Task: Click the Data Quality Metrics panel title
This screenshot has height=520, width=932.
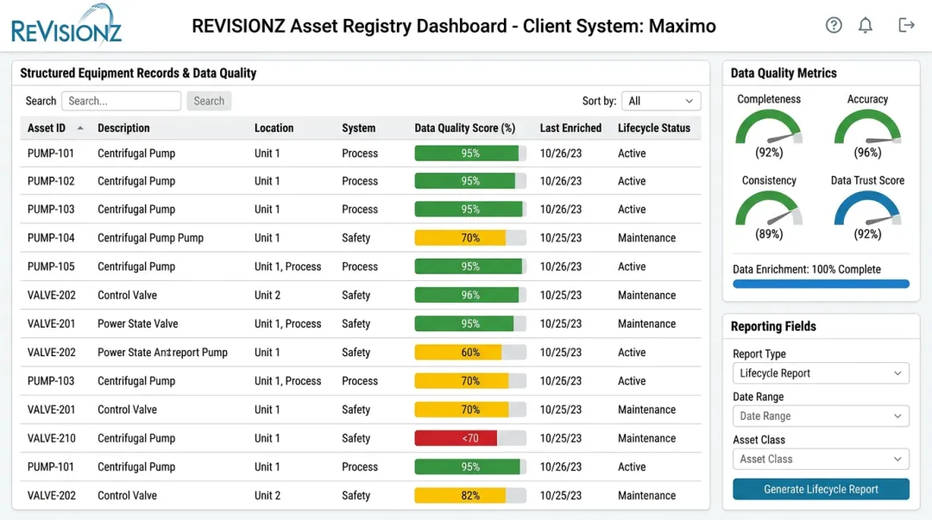Action: 784,73
